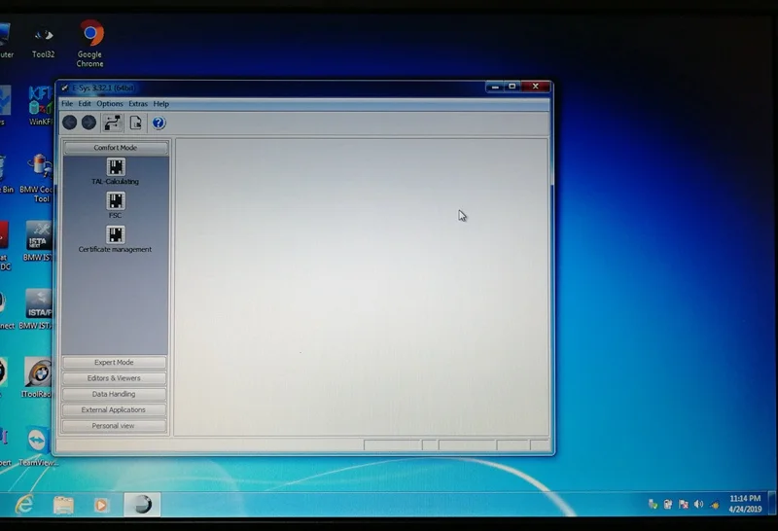Open the Help menu

pos(160,104)
